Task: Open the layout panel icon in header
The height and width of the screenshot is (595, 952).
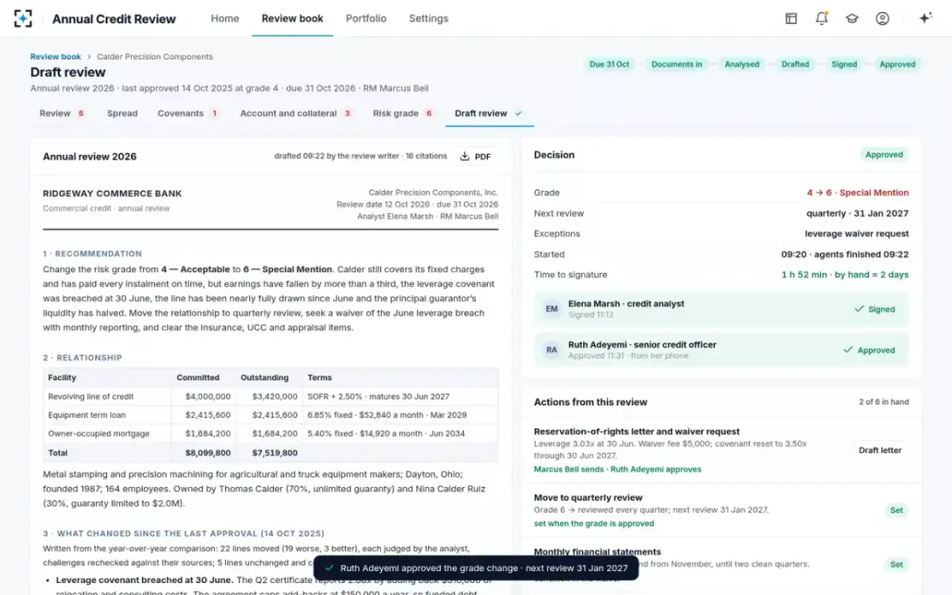Action: [791, 18]
